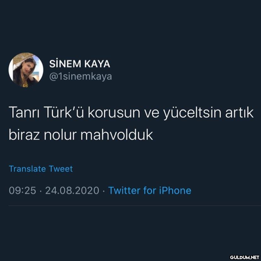Click the word Tweet in Translate Tweet
Image resolution: width=261 pixels, height=261 pixels.
coord(61,169)
